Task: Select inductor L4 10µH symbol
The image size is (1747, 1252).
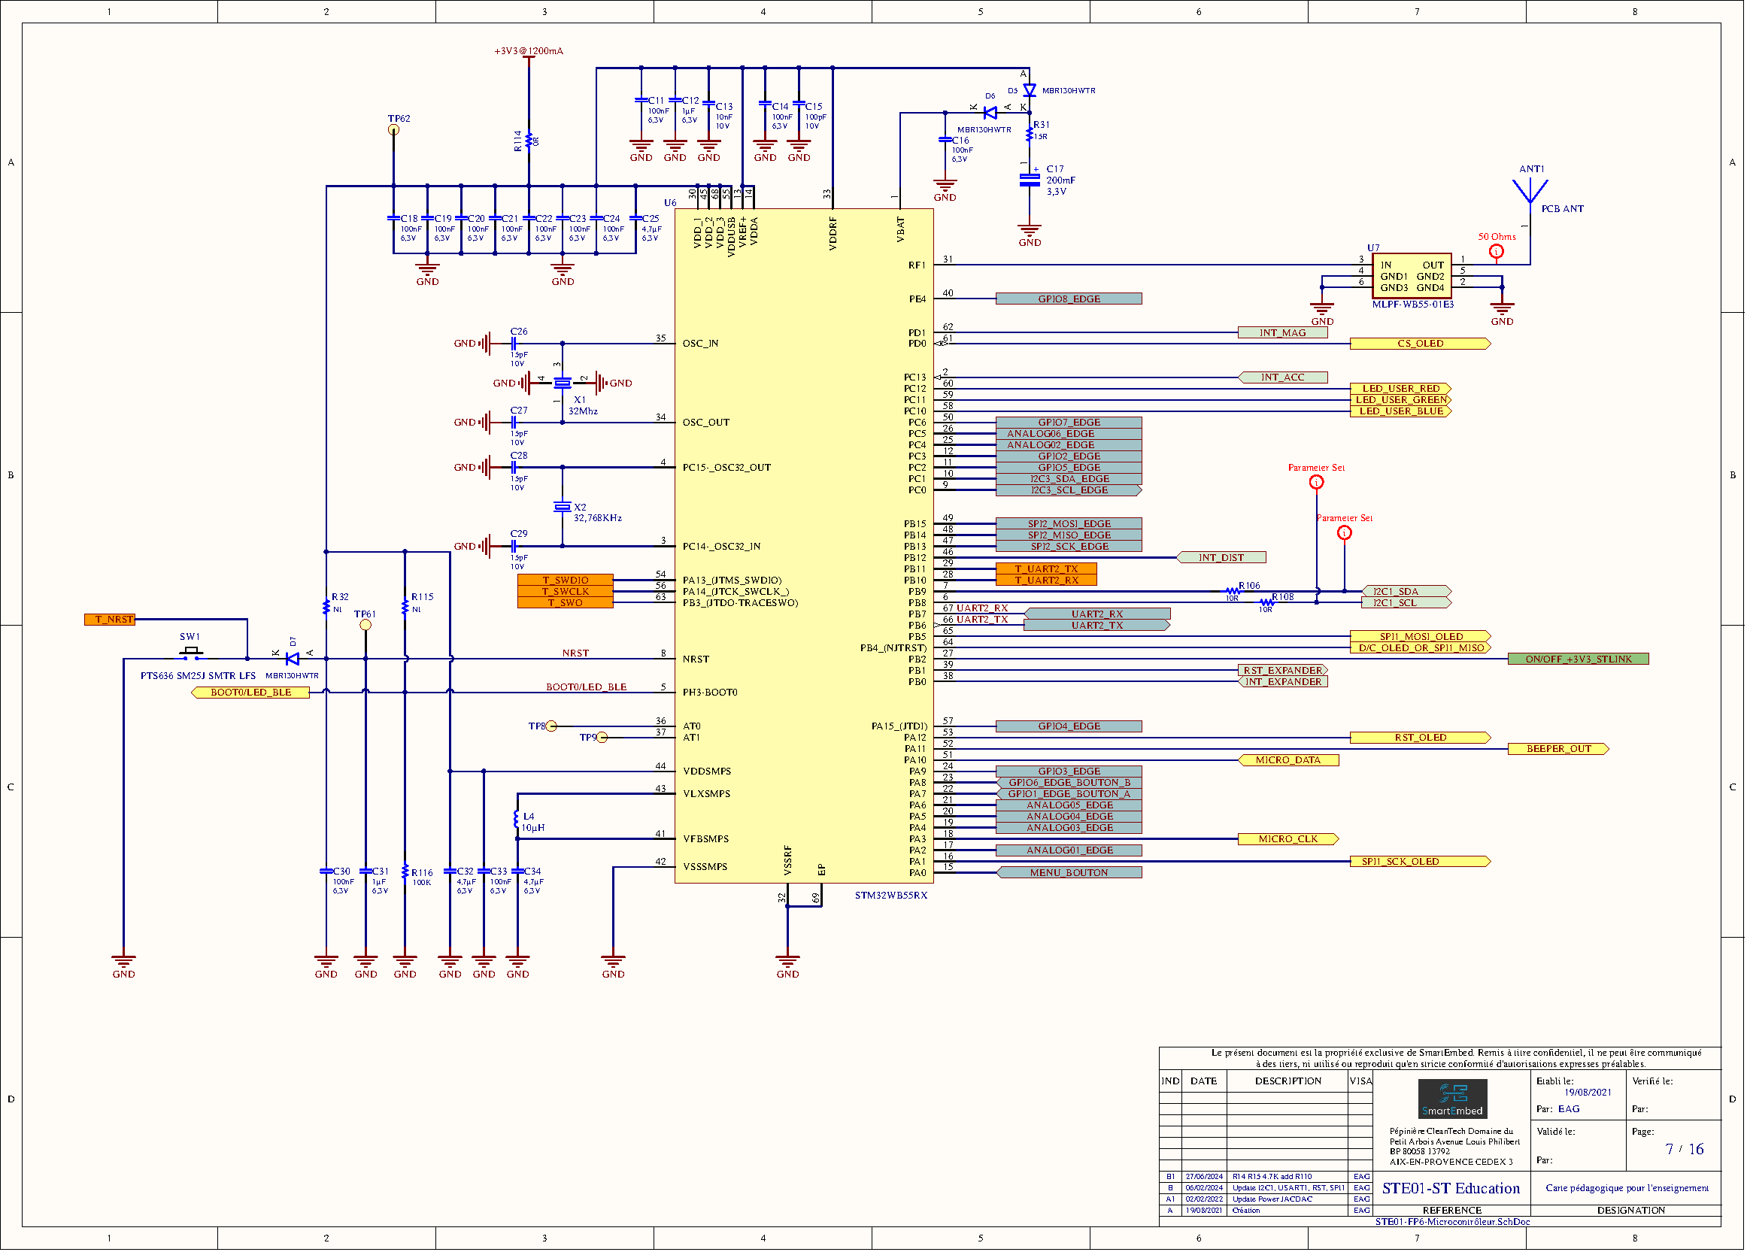Action: (x=517, y=818)
